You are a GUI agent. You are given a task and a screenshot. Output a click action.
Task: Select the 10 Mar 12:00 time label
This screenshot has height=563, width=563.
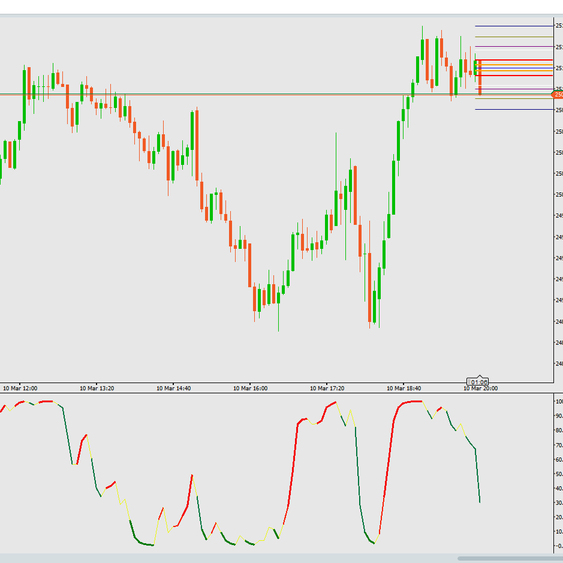[20, 389]
